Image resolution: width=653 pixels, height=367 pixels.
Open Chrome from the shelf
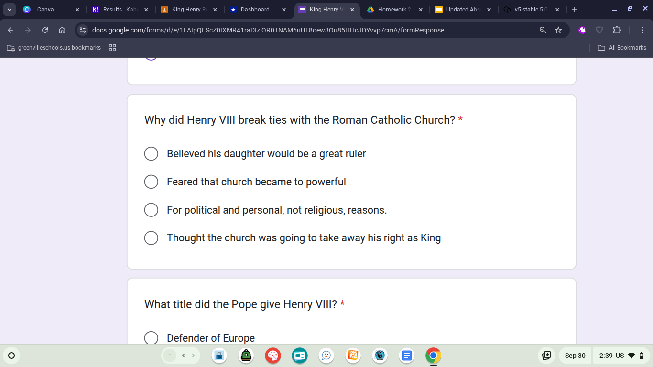click(x=433, y=356)
